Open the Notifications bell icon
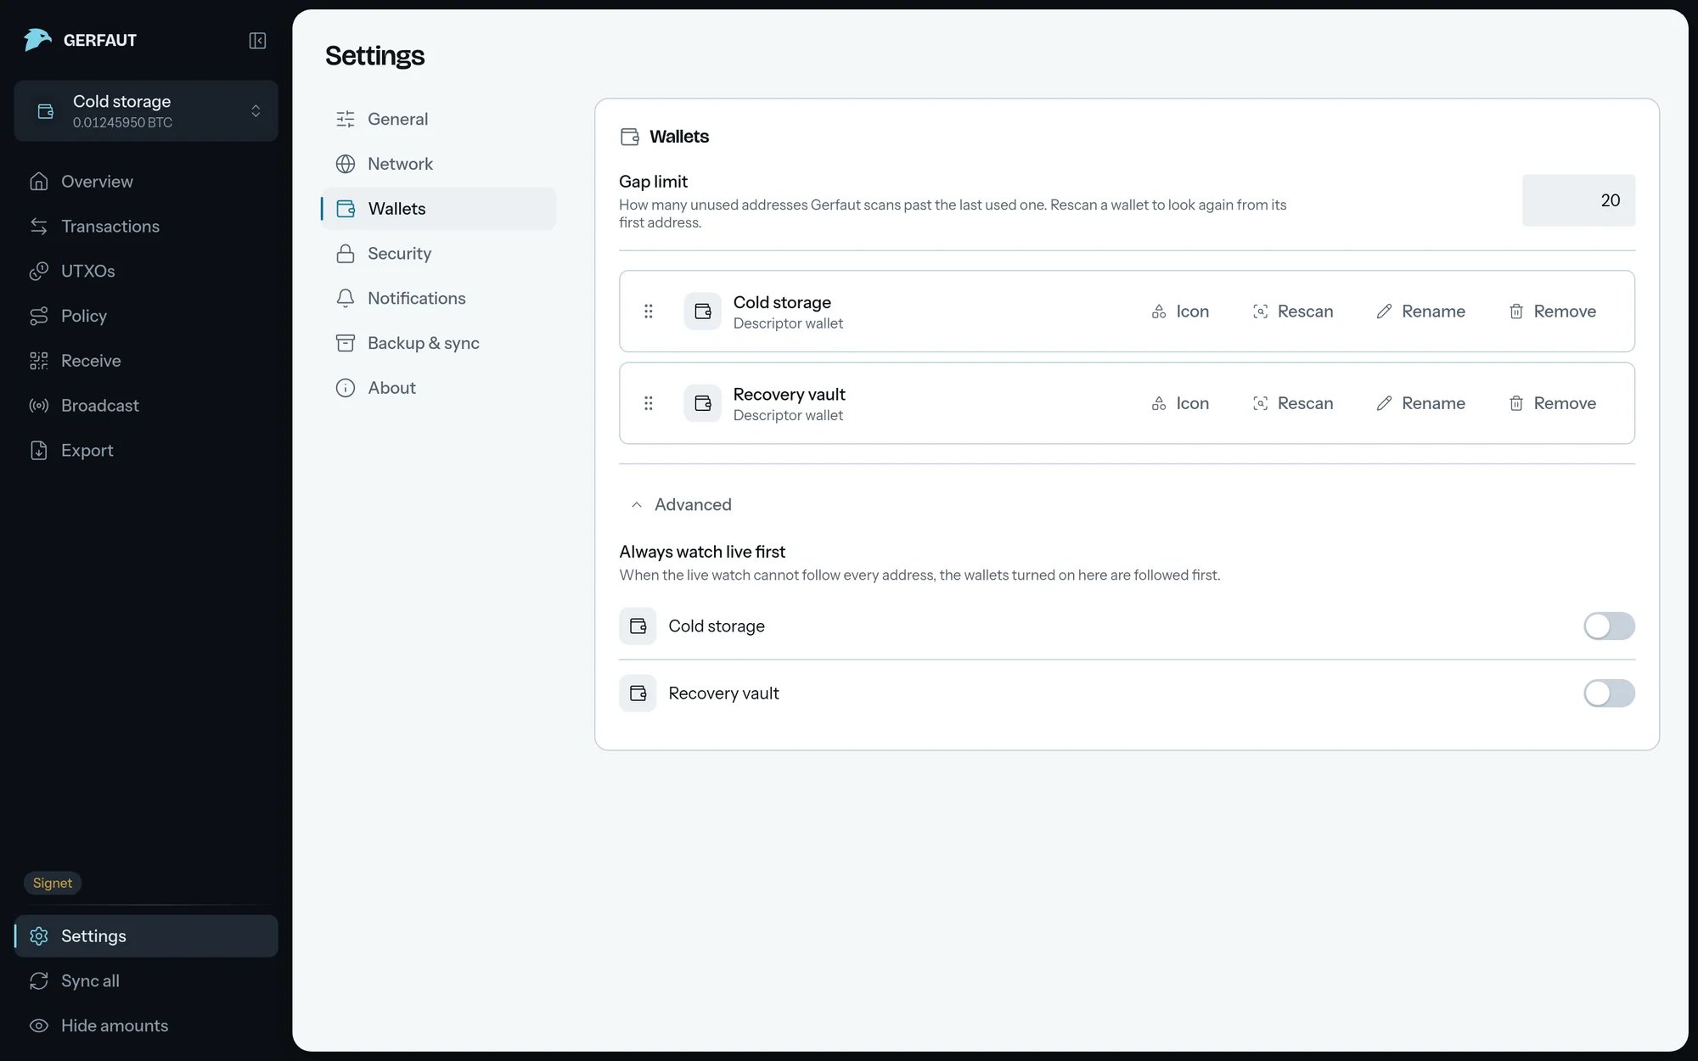This screenshot has width=1698, height=1061. [346, 298]
